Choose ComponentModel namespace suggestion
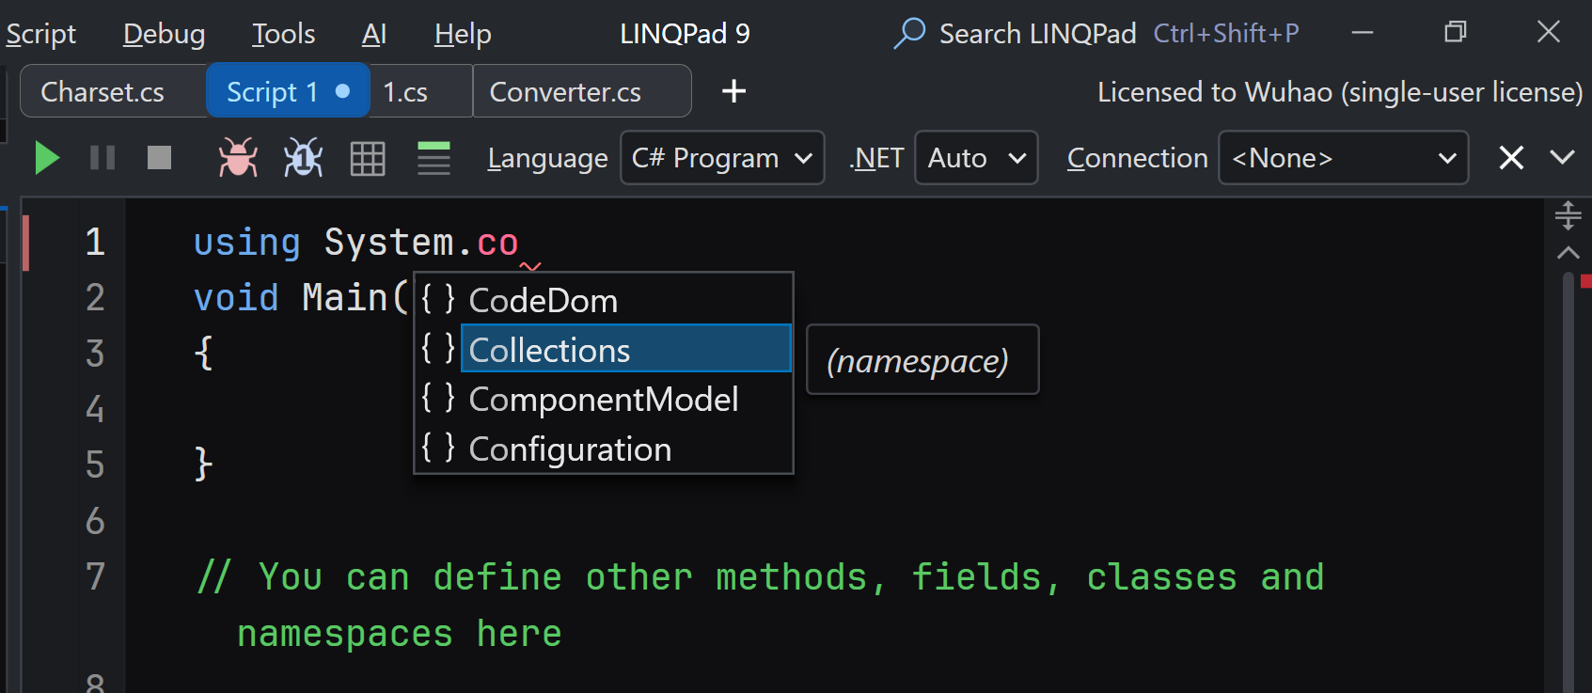 (603, 400)
